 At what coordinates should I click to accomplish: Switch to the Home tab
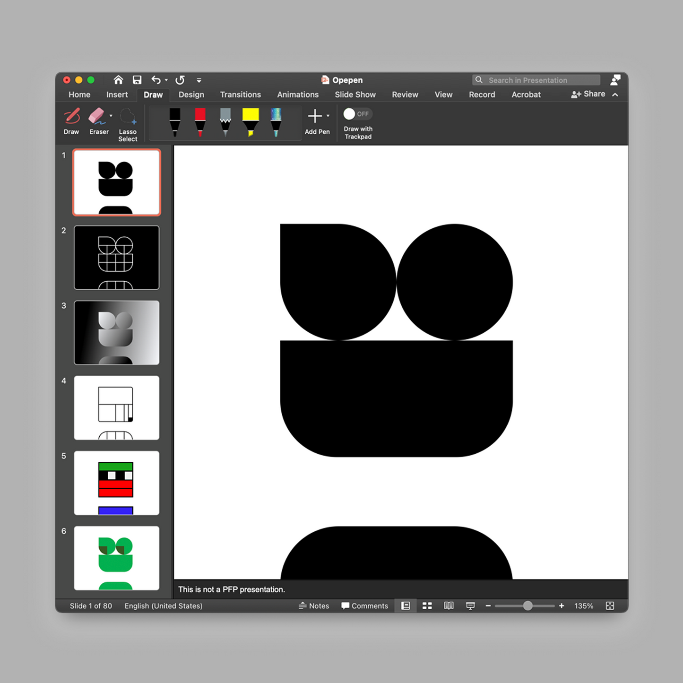tap(79, 95)
